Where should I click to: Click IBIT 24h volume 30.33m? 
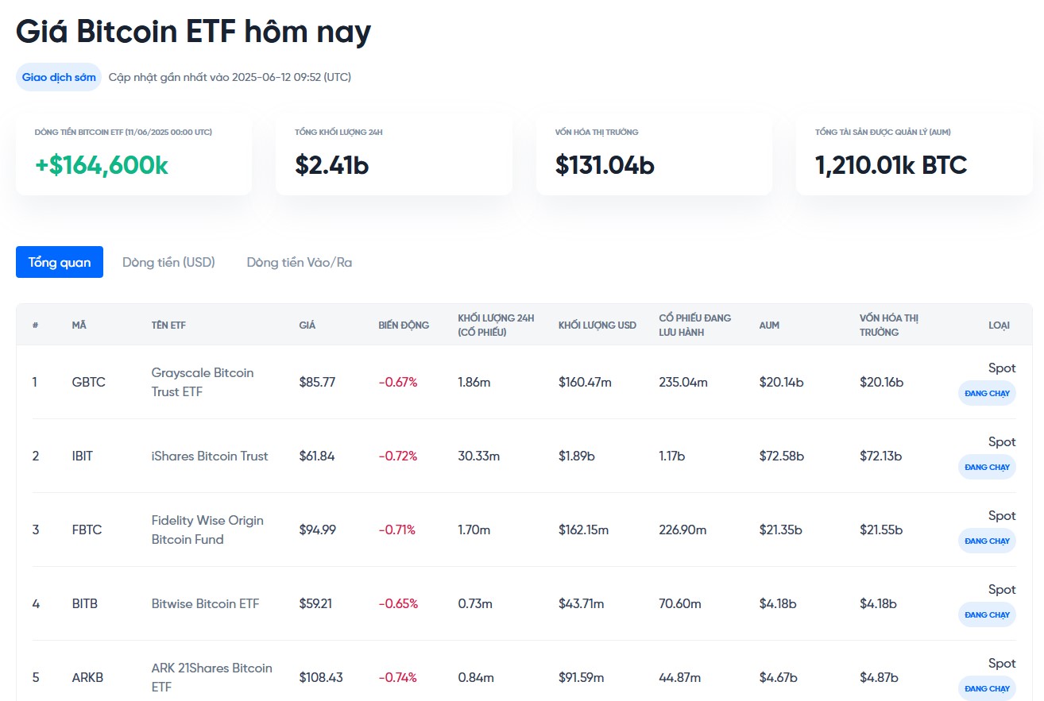click(479, 456)
